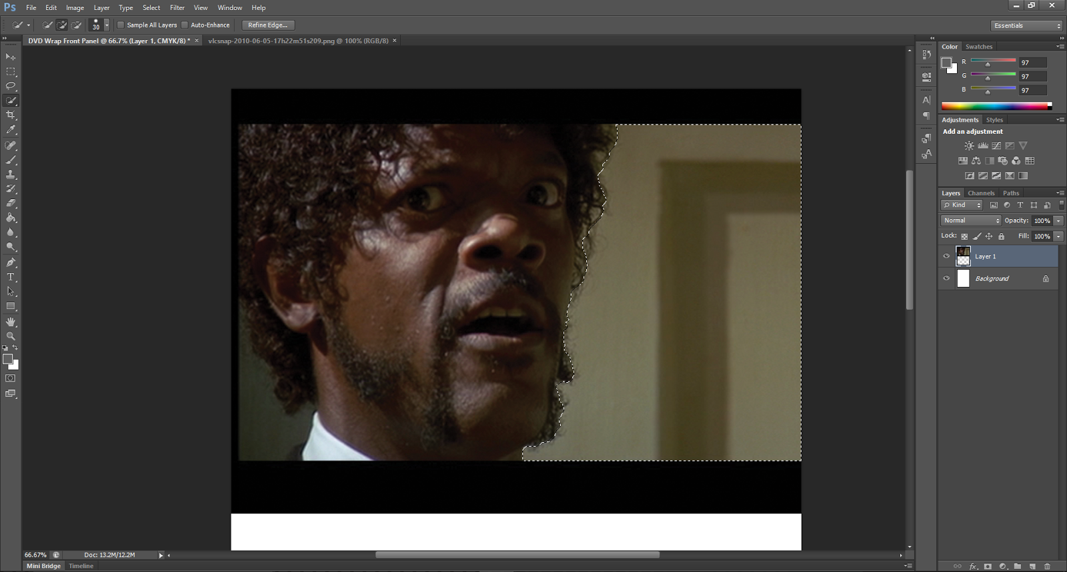1067x572 pixels.
Task: Open the Layers panel flyout menu
Action: click(1060, 193)
